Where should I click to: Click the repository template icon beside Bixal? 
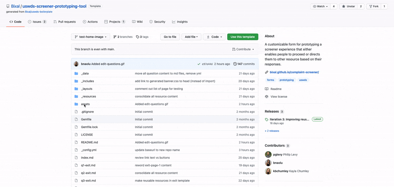[x=8, y=6]
